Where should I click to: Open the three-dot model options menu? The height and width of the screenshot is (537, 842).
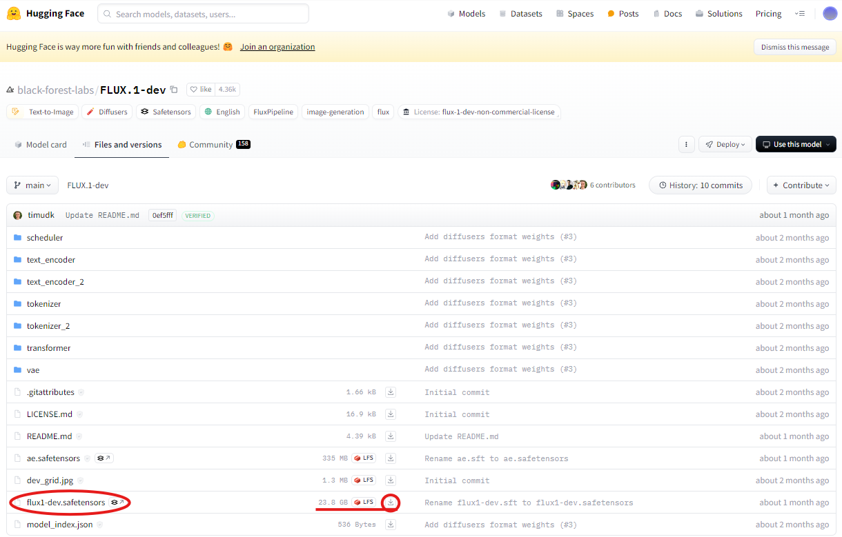pos(686,144)
